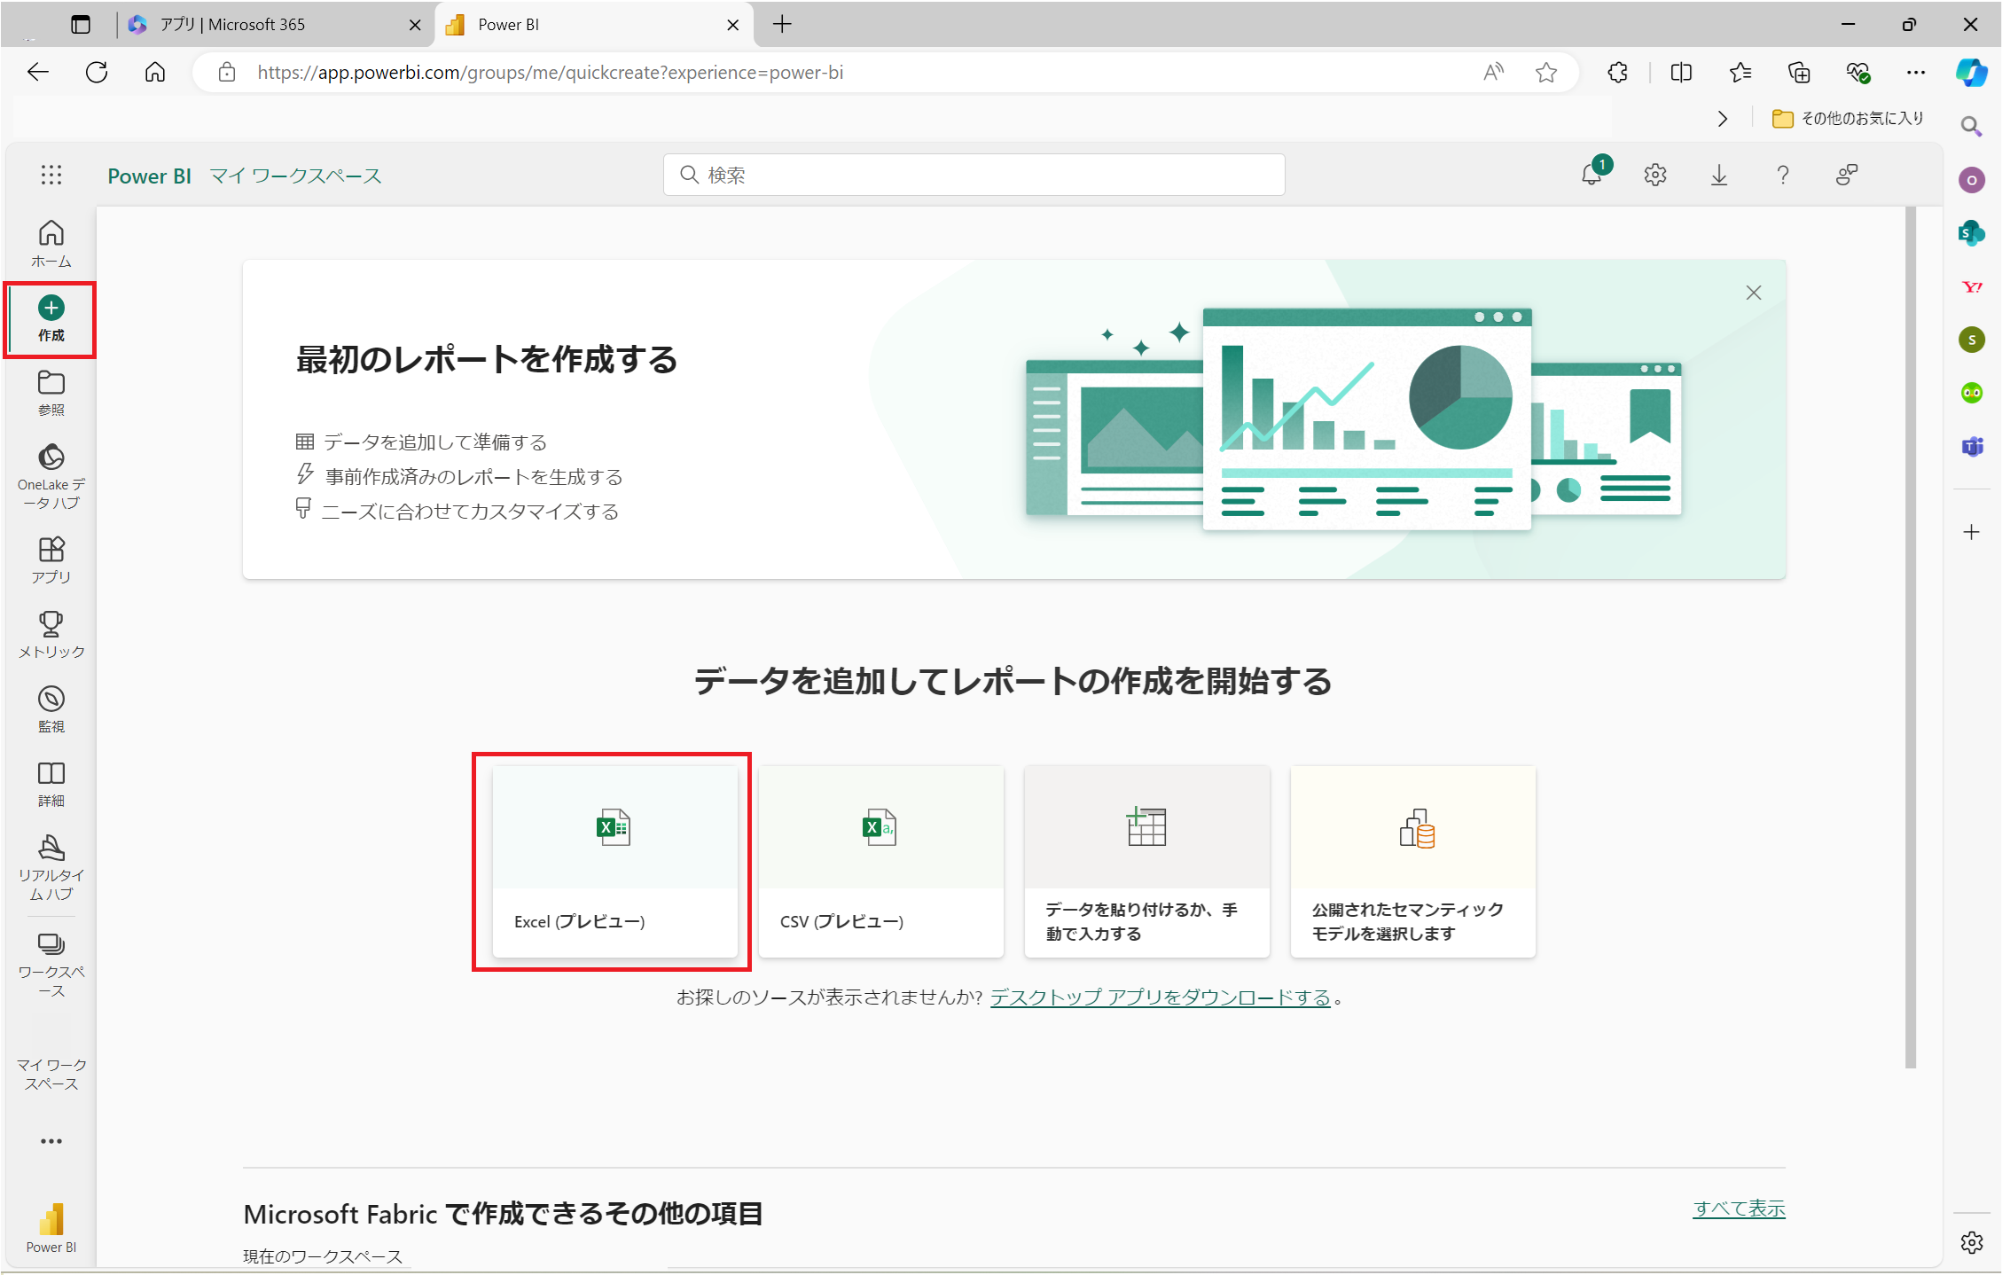Open the download menu arrow icon
The width and height of the screenshot is (2002, 1275).
tap(1718, 175)
